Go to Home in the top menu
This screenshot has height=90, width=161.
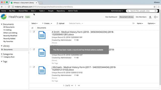[x=4, y=11]
